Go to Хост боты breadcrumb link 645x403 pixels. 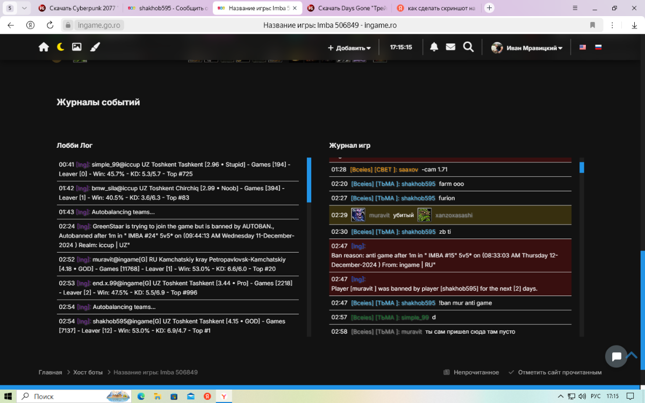point(88,372)
